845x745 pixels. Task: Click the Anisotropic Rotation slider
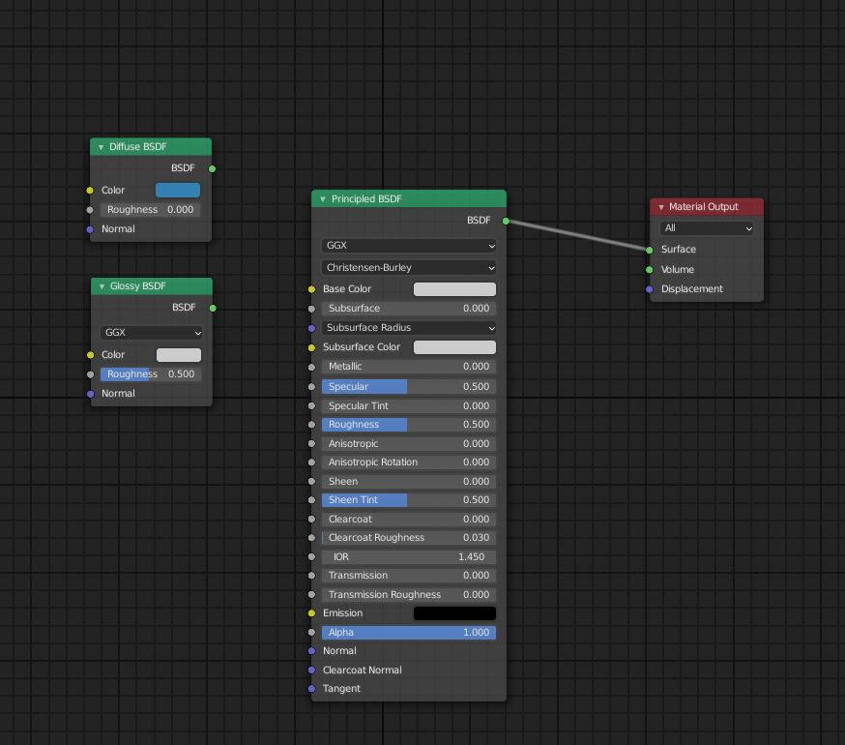click(x=409, y=462)
